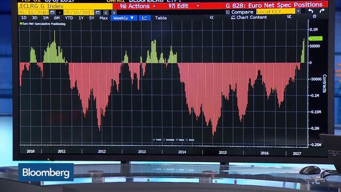The image size is (341, 192).
Task: Open the start date calendar picker
Action: point(52,12)
